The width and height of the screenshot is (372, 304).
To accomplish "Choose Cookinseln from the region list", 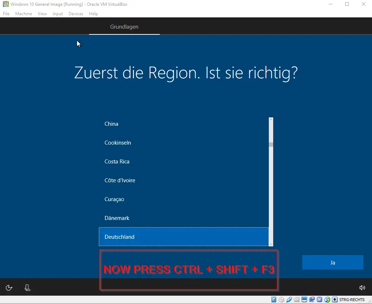I will click(x=184, y=143).
